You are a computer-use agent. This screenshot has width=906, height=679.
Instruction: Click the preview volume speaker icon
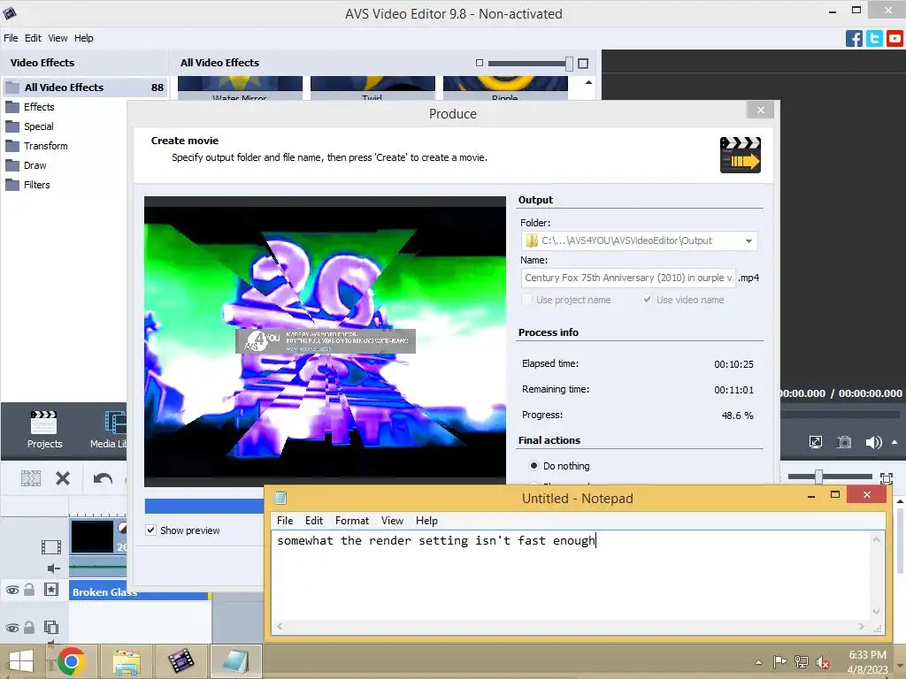873,442
